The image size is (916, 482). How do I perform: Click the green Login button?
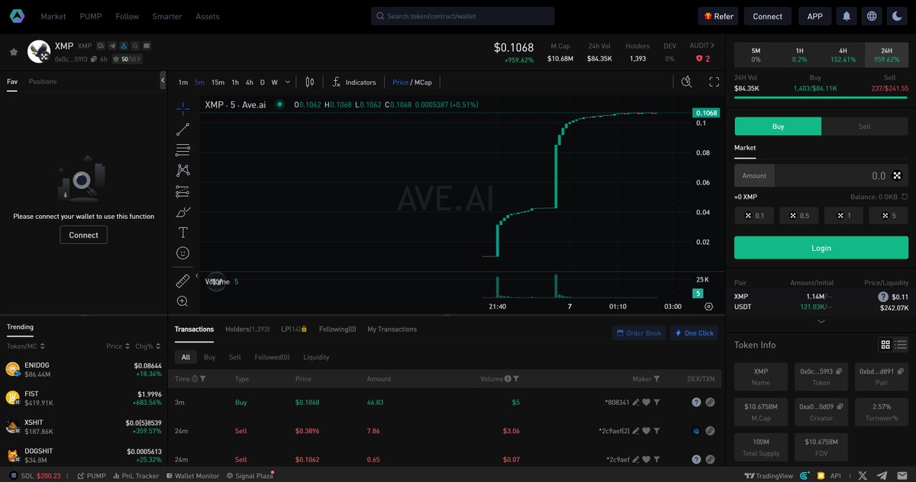(821, 248)
